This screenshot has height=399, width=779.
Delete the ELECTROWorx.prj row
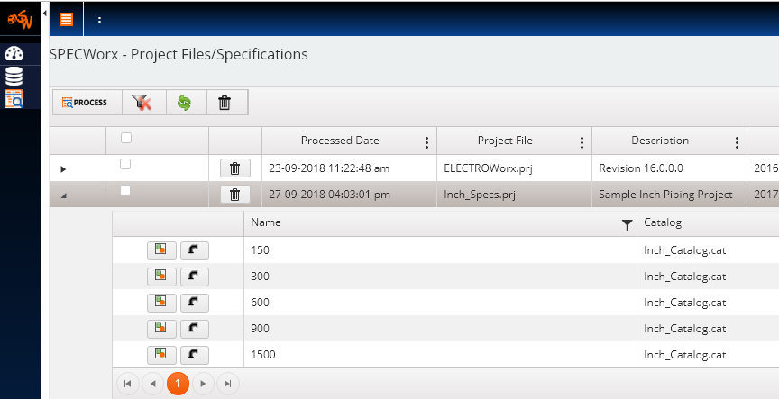pyautogui.click(x=235, y=168)
